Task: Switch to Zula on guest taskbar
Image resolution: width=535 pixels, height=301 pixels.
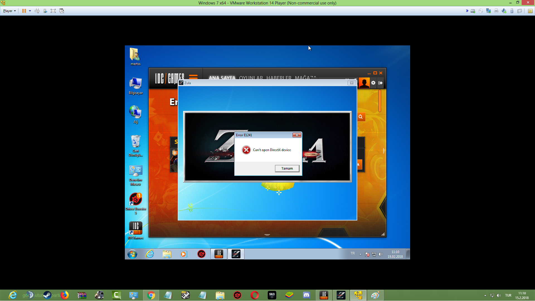Action: (236, 254)
